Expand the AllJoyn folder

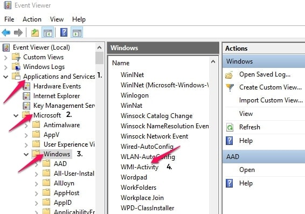tap(37, 184)
